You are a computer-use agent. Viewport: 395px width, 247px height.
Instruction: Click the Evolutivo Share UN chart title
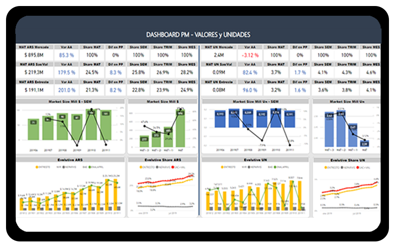pyautogui.click(x=347, y=160)
